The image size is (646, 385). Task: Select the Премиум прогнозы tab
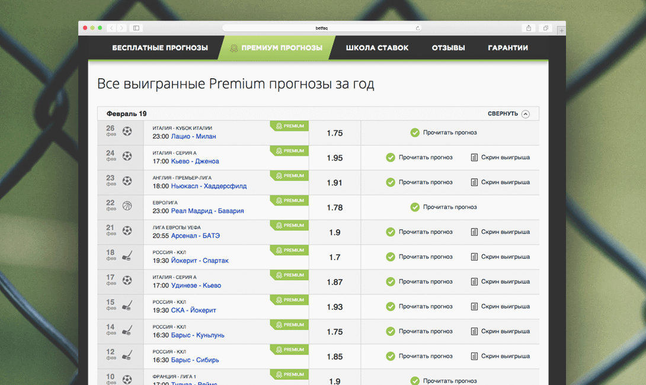(x=277, y=48)
